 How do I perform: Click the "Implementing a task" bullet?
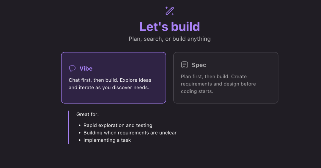click(107, 140)
